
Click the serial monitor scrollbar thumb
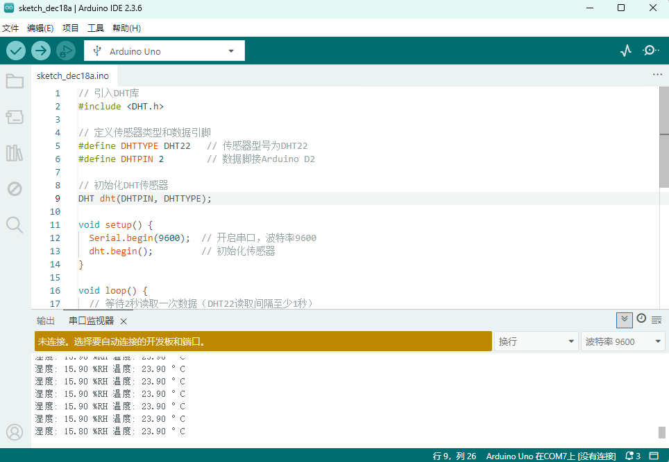(x=662, y=432)
